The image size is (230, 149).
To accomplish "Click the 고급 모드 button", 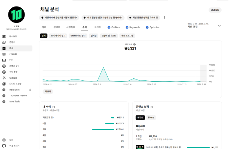I will coord(215,10).
